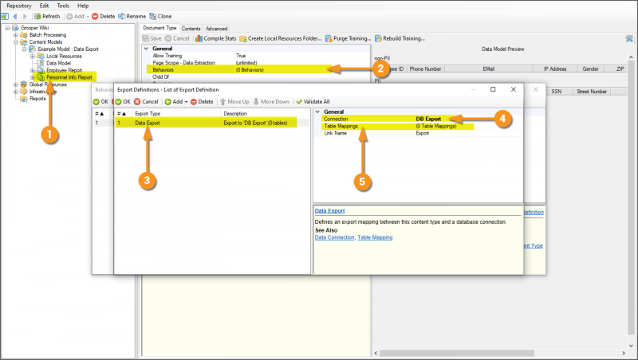Viewport: 638px width, 360px height.
Task: Select the Document Type tab
Action: point(159,28)
